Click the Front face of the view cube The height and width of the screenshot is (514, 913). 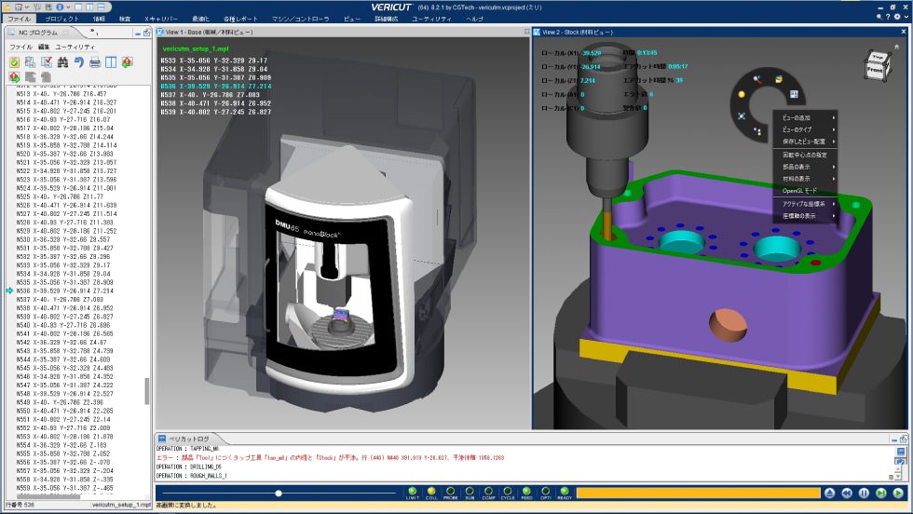[875, 70]
